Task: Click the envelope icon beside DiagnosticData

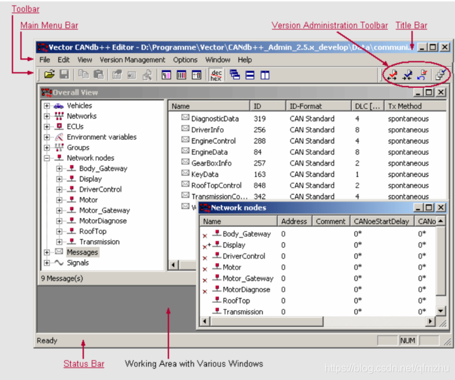Action: 185,118
